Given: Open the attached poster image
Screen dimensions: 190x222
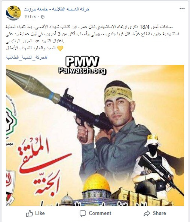Looking at the screenshot, I should tap(95, 135).
